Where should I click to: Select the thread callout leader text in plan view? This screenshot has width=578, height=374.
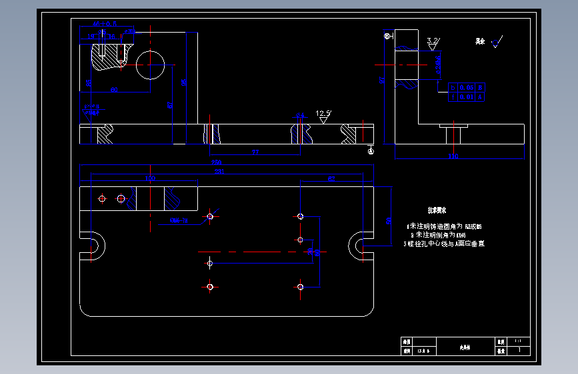(179, 220)
